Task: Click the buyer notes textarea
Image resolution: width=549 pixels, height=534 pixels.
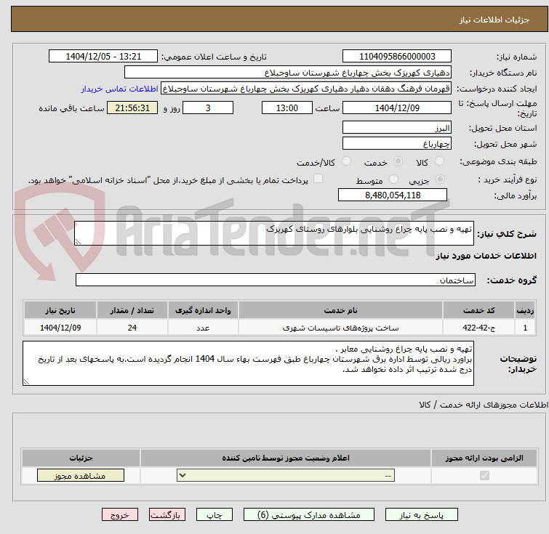Action: pos(248,363)
